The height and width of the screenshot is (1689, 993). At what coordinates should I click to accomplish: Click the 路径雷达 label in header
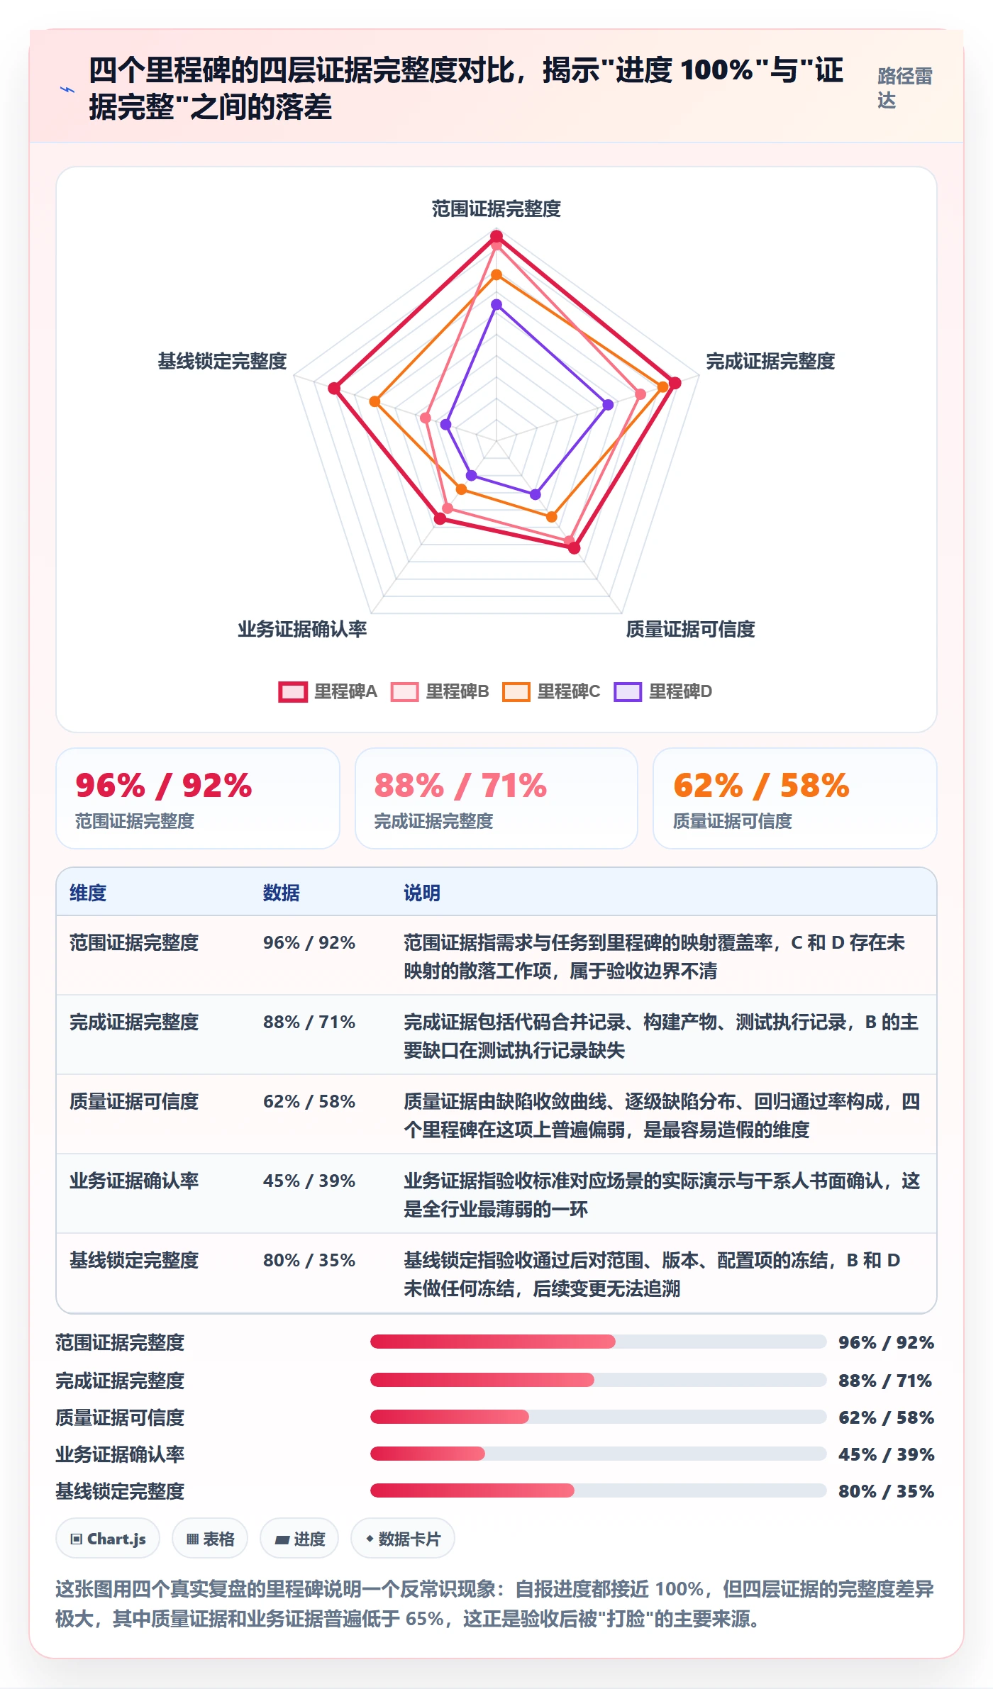(904, 89)
